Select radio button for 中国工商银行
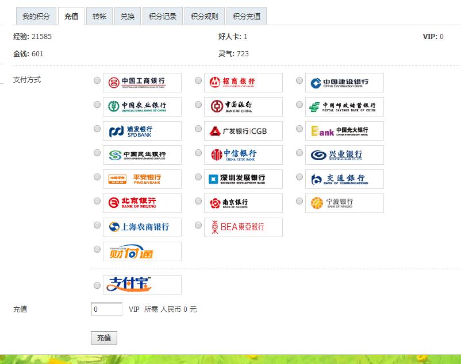Screen dimensions: 461x364 pos(97,80)
